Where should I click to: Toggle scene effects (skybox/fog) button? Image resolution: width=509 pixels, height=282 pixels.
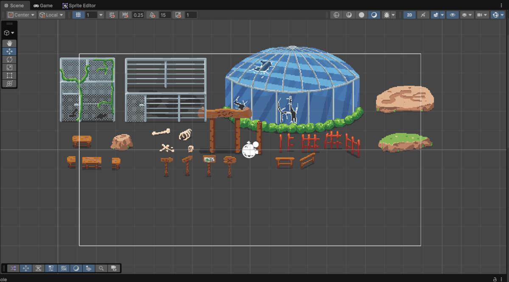coord(435,15)
